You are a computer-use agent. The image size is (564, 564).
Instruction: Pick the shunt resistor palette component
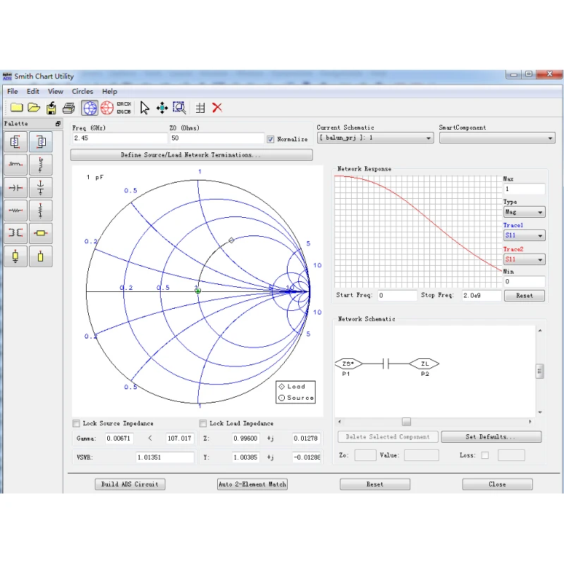click(41, 210)
